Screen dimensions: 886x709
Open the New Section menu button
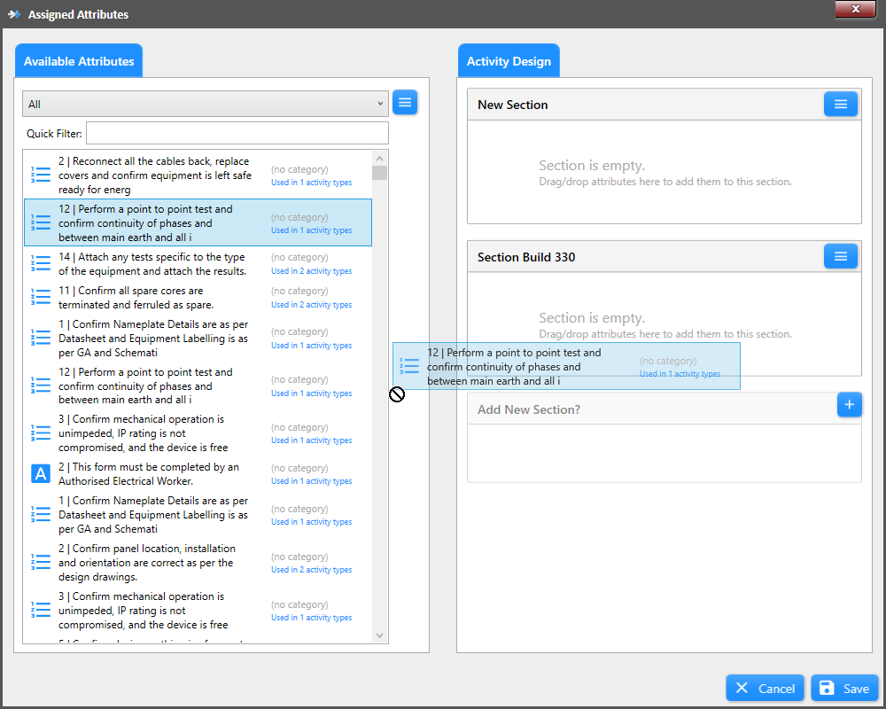(840, 104)
